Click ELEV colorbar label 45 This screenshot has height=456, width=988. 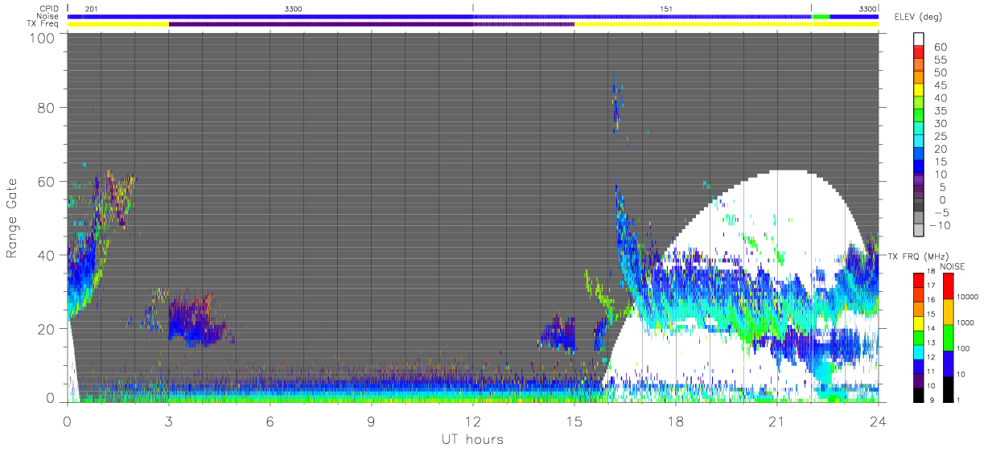[941, 85]
